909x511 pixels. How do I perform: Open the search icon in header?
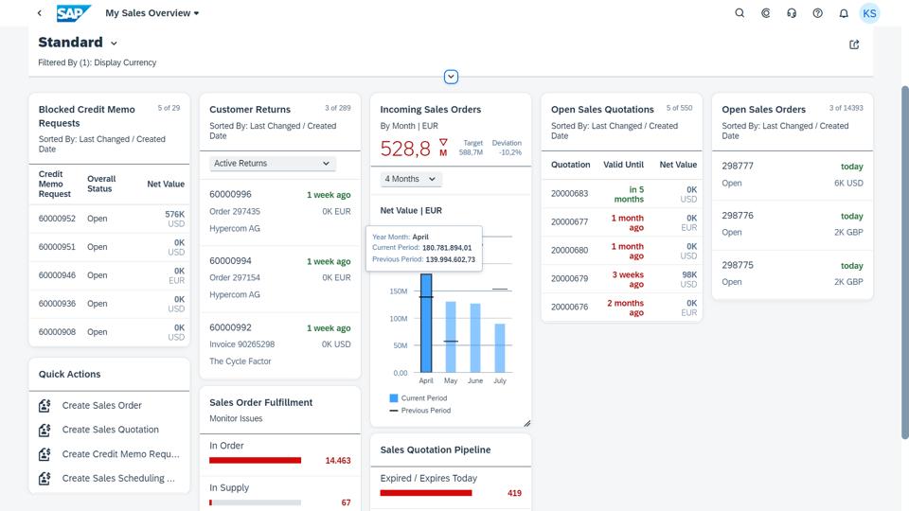[x=740, y=12]
